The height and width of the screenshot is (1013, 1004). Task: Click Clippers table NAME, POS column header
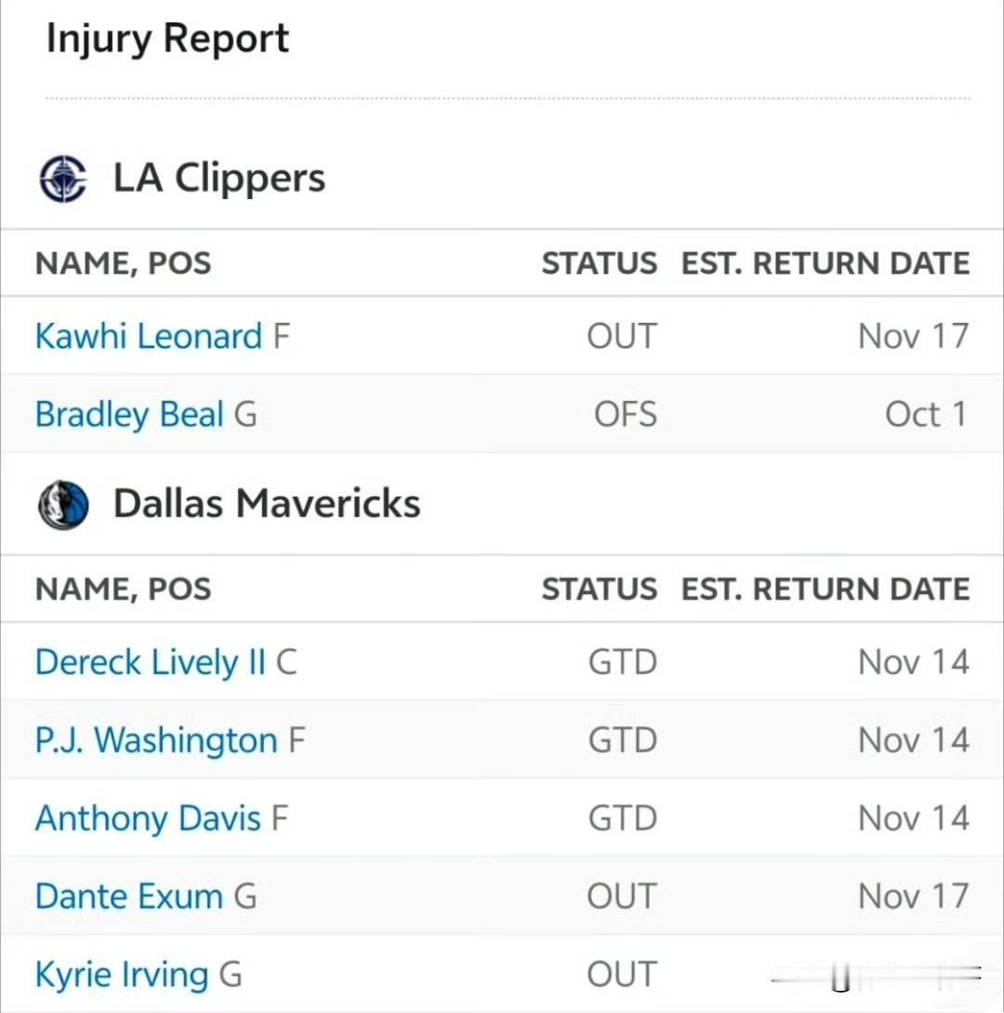coord(123,263)
